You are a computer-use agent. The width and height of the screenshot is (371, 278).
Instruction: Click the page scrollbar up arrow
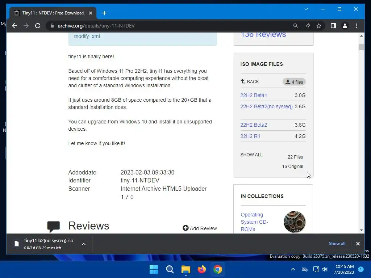(x=361, y=36)
